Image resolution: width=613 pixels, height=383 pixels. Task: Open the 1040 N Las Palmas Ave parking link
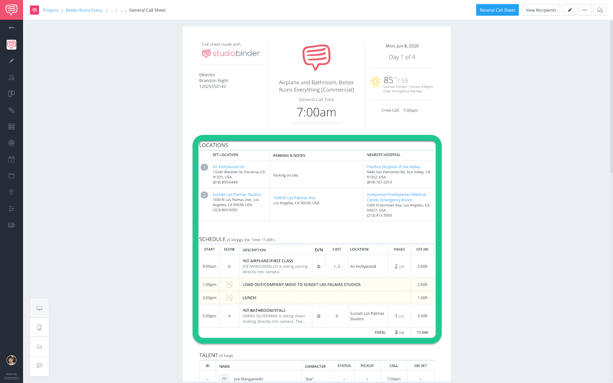(294, 198)
